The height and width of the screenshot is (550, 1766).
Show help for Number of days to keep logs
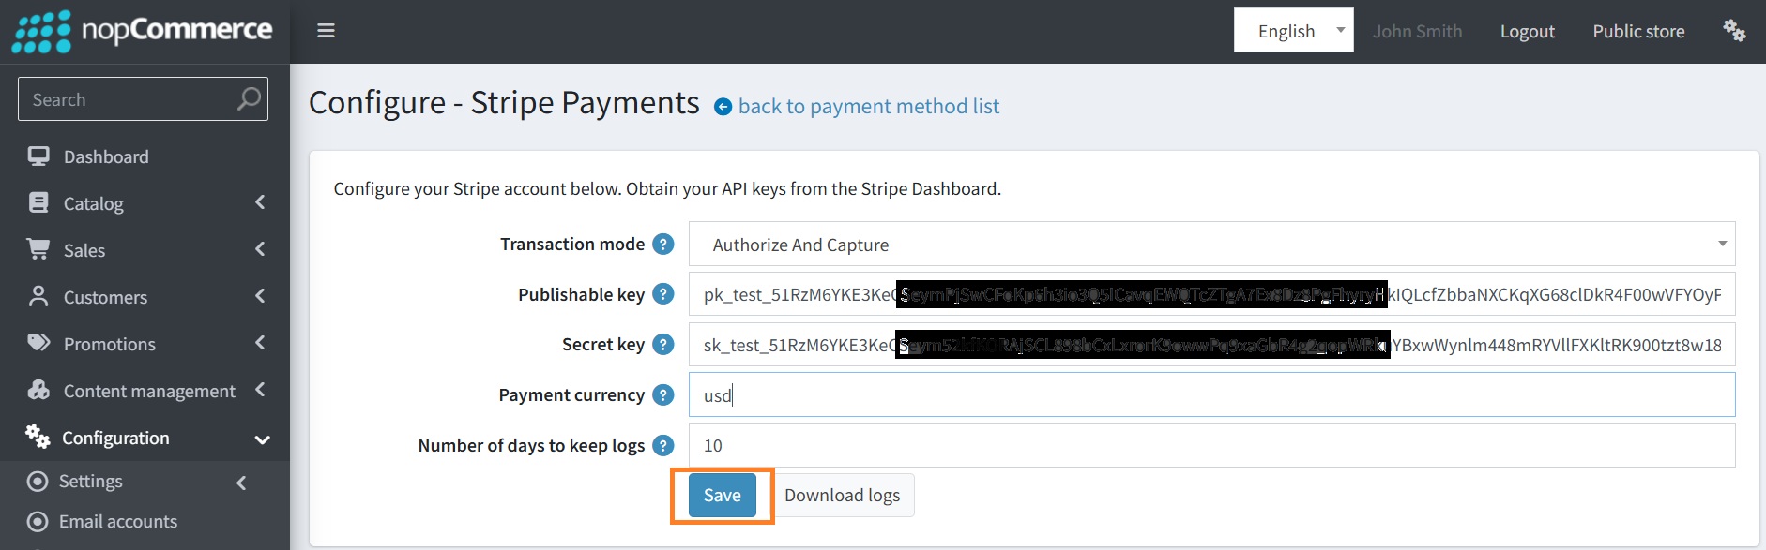(x=663, y=445)
